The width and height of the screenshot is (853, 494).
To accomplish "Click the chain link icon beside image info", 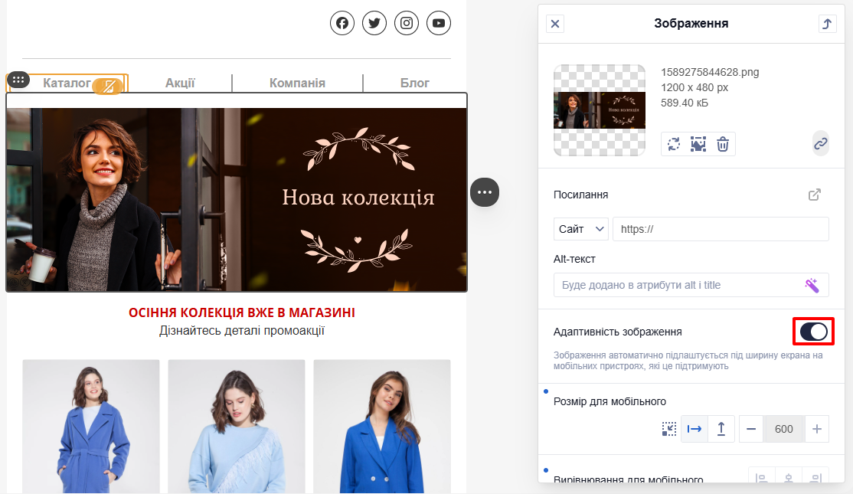I will coord(820,144).
